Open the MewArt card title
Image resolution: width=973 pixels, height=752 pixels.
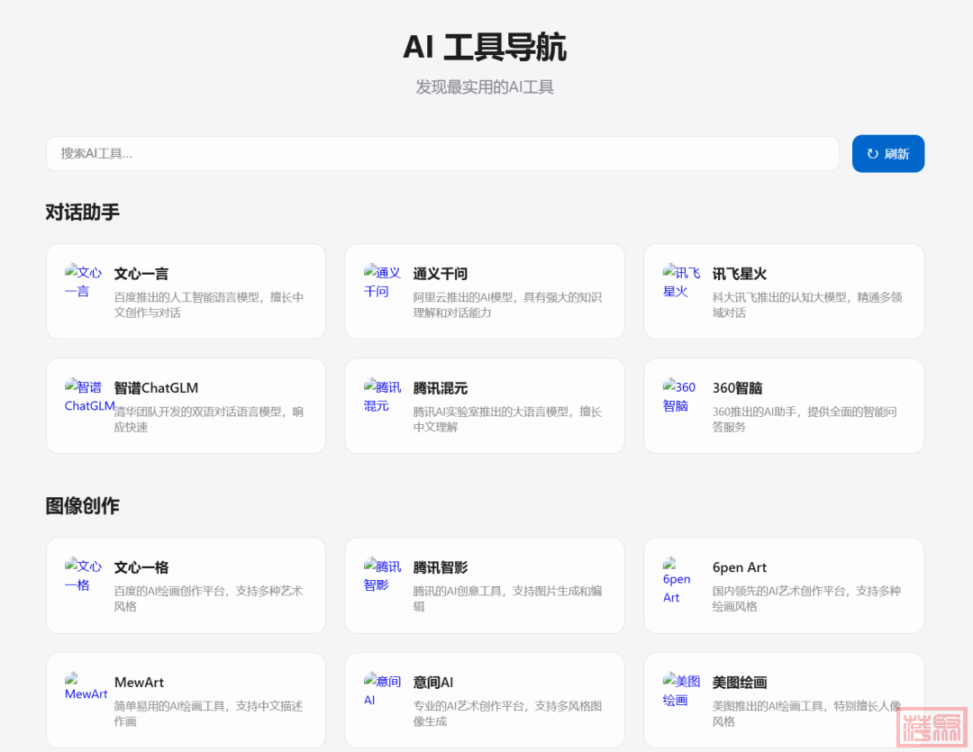pos(139,682)
